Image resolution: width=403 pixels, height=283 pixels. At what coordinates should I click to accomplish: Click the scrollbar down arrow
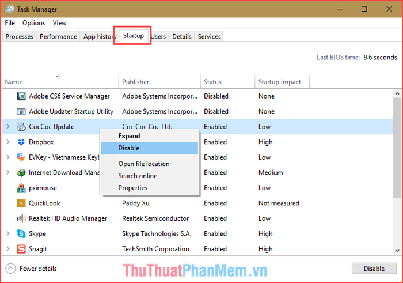397,250
